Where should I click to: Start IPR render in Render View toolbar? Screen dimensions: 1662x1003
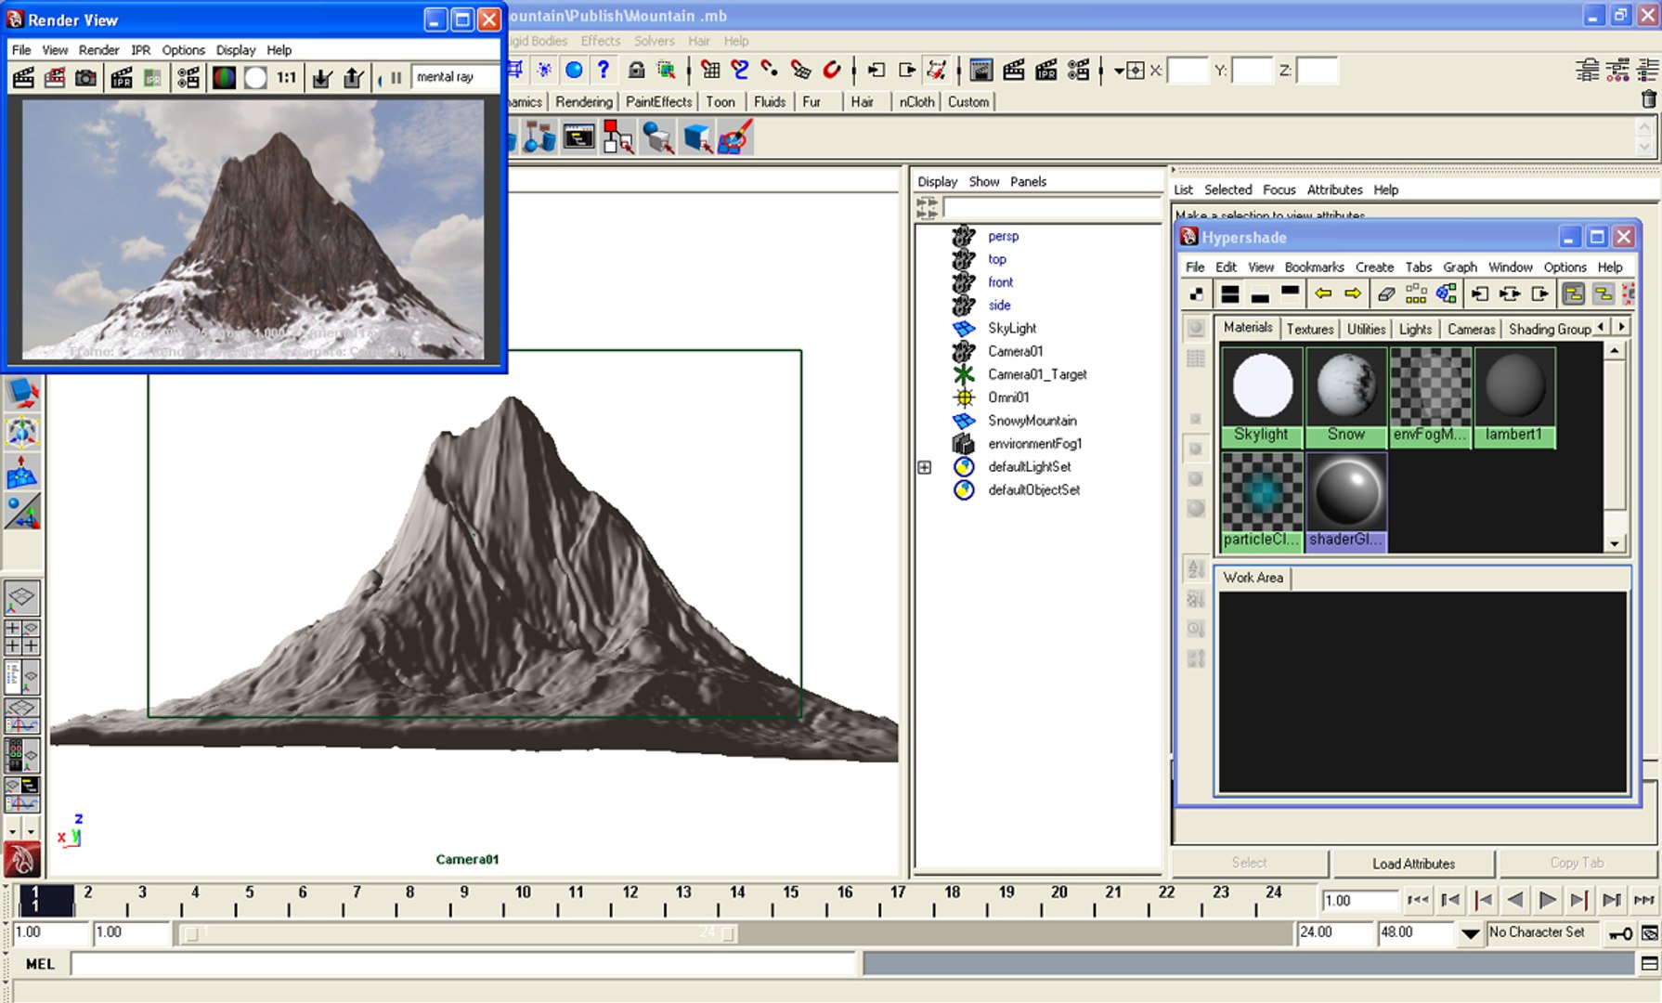pyautogui.click(x=122, y=78)
